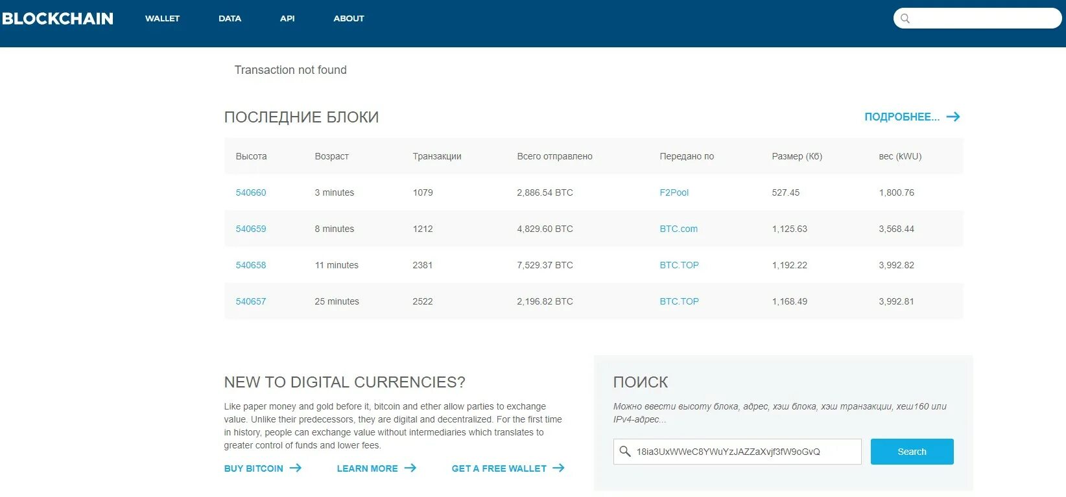Open the DATA menu
This screenshot has height=497, width=1066.
click(x=230, y=19)
